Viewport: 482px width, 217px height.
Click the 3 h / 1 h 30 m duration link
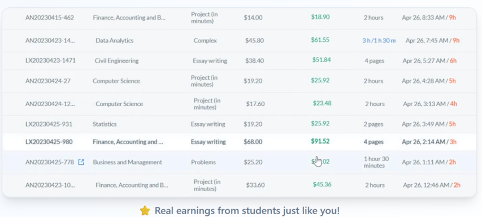point(379,41)
